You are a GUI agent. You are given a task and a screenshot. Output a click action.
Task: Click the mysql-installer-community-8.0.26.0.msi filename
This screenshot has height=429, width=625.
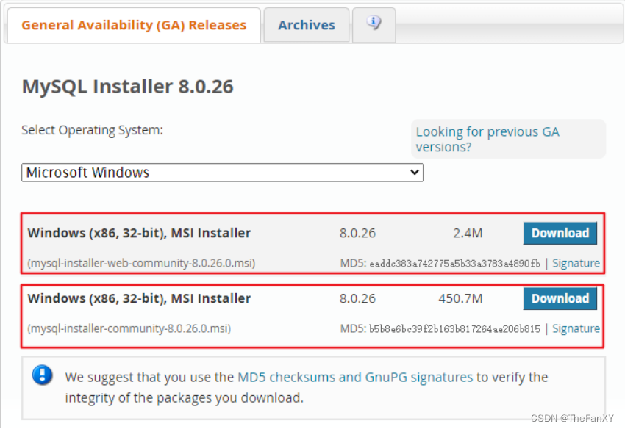pyautogui.click(x=129, y=328)
